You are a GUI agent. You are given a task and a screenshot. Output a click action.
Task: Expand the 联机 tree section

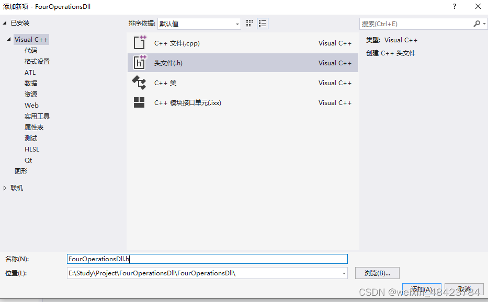point(5,188)
